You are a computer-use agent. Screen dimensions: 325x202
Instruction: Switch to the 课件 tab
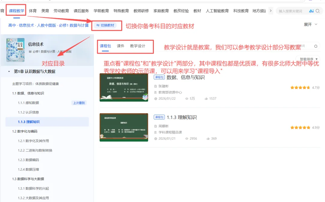(120, 46)
